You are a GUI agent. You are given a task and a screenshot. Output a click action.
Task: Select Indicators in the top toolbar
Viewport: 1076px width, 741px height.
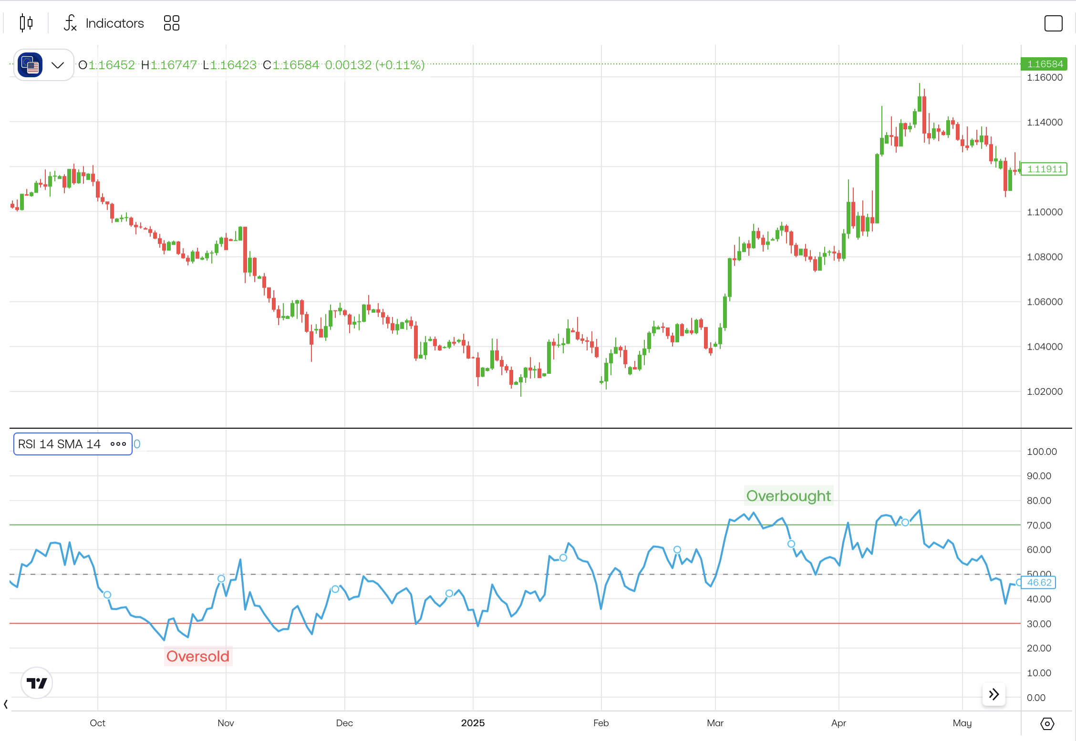[x=114, y=23]
